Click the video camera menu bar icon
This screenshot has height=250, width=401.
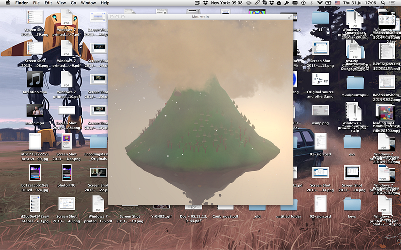197,3
